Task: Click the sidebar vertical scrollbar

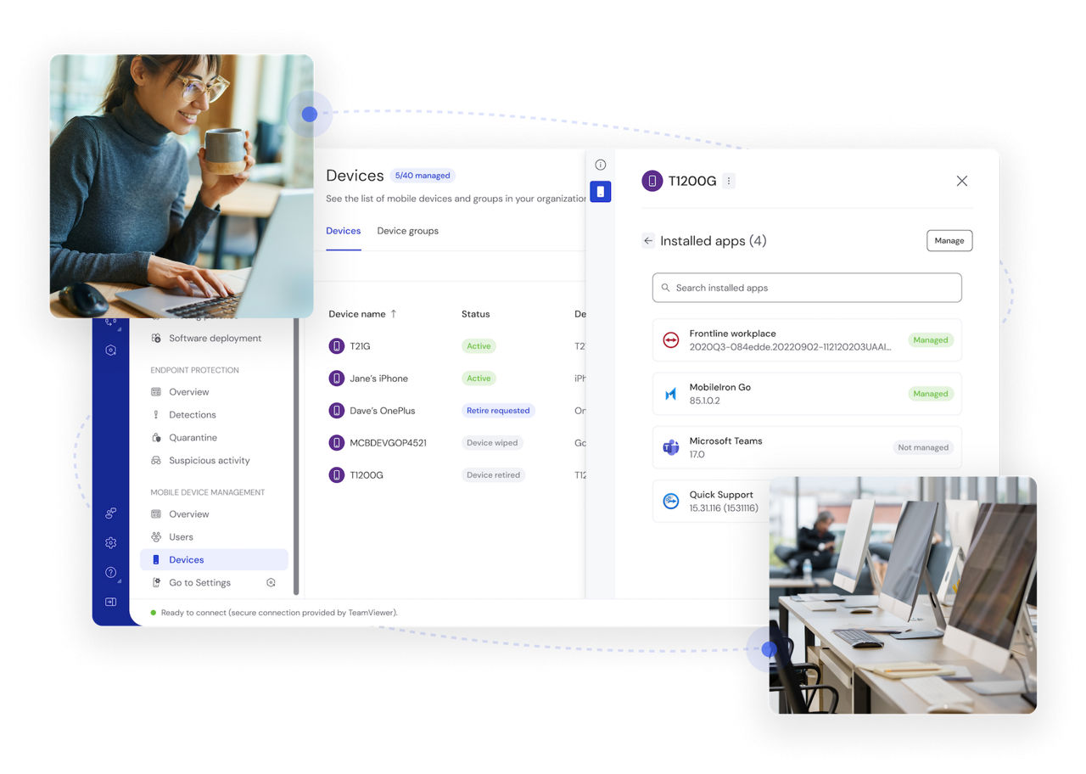Action: [296, 457]
